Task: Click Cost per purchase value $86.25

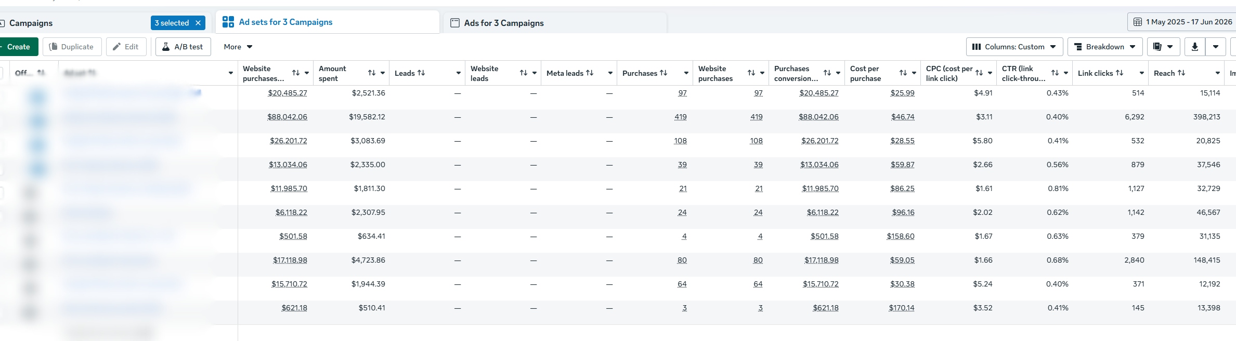Action: point(903,188)
